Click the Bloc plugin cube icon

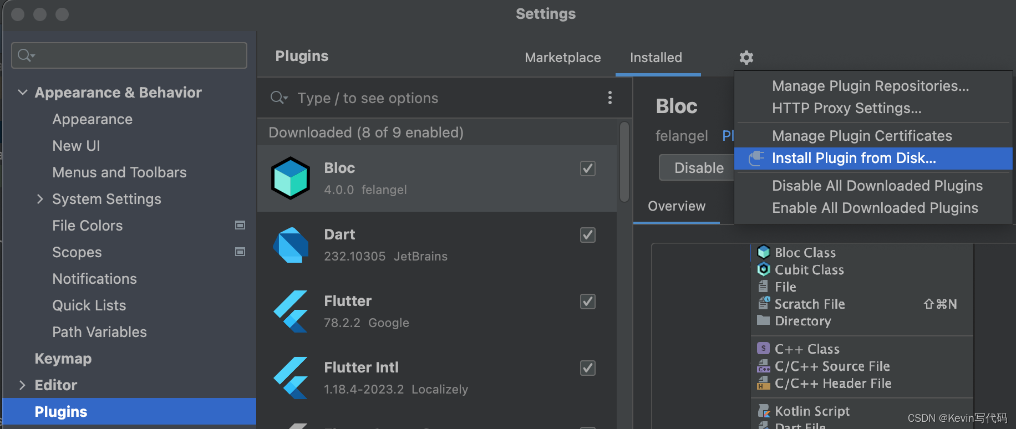pyautogui.click(x=290, y=178)
